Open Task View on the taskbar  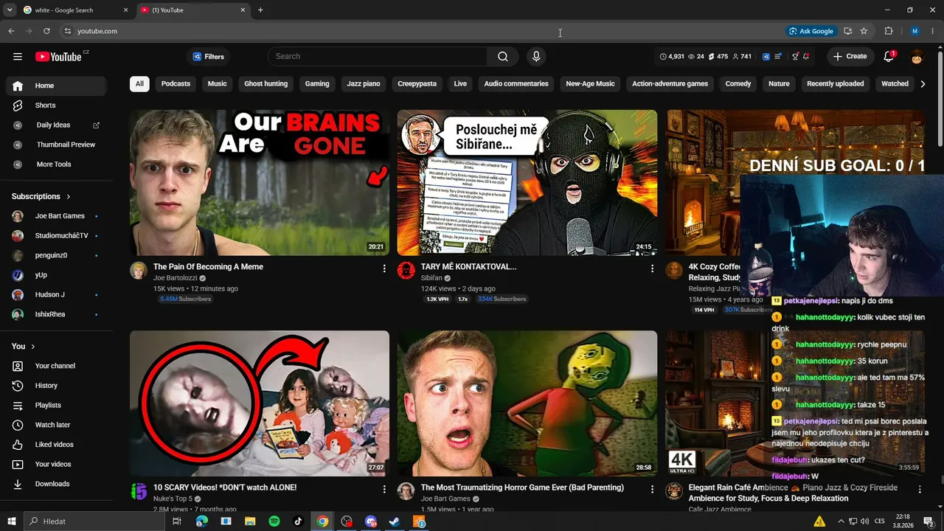(177, 521)
